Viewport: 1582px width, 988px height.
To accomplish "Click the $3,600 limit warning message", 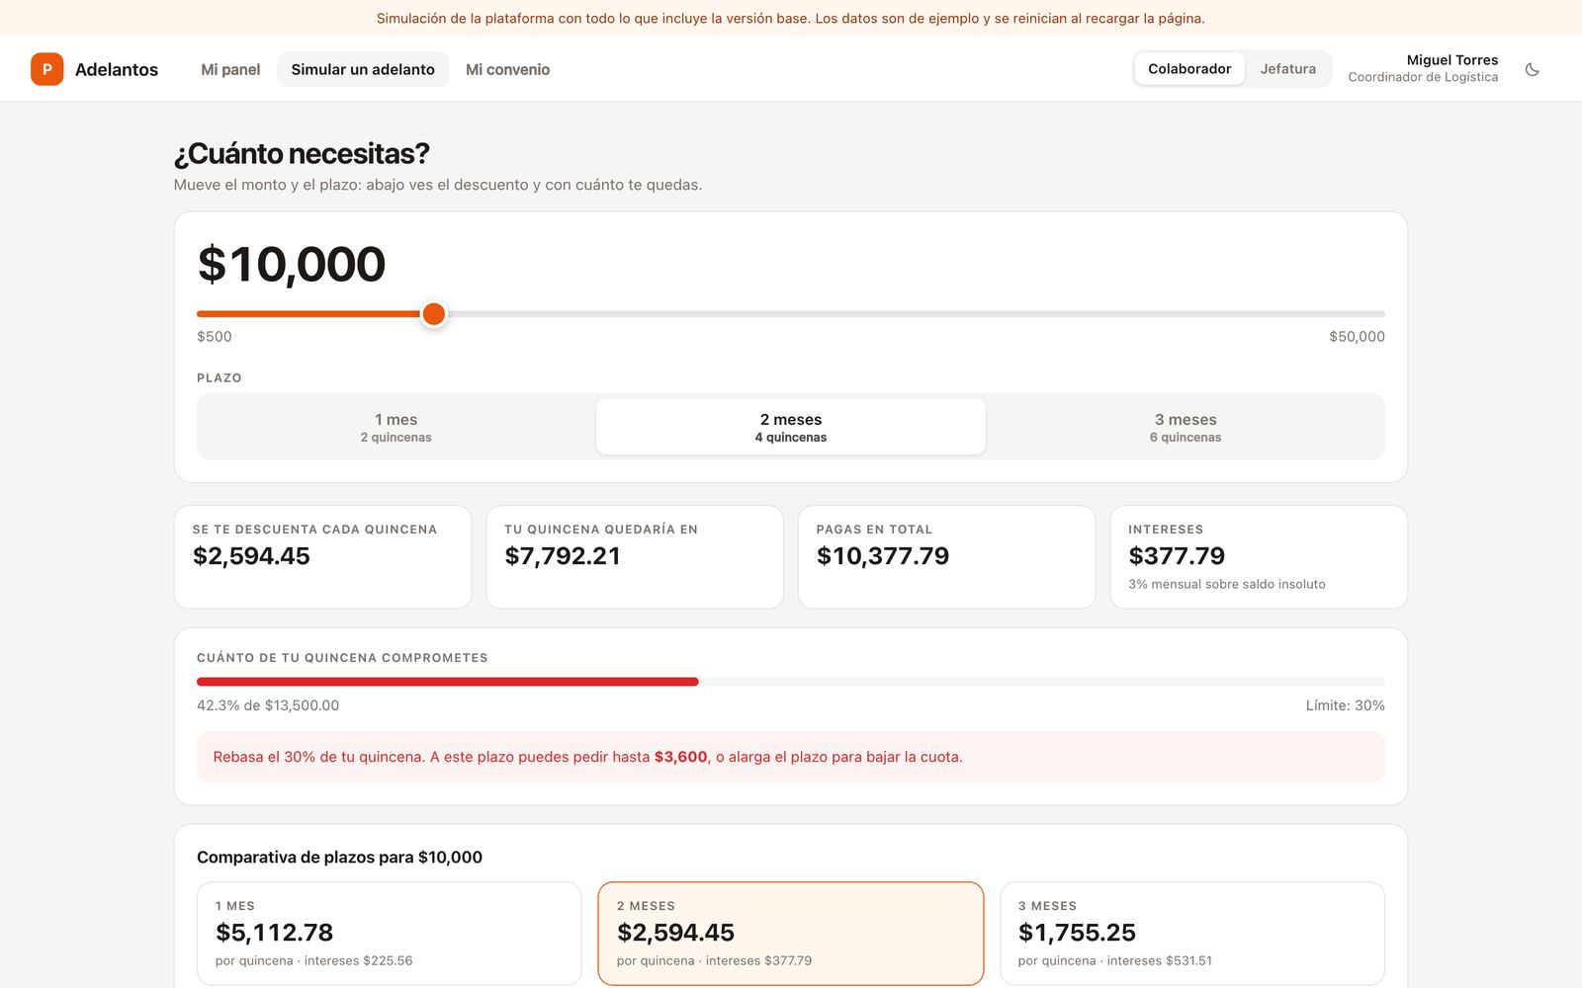I will pos(791,757).
